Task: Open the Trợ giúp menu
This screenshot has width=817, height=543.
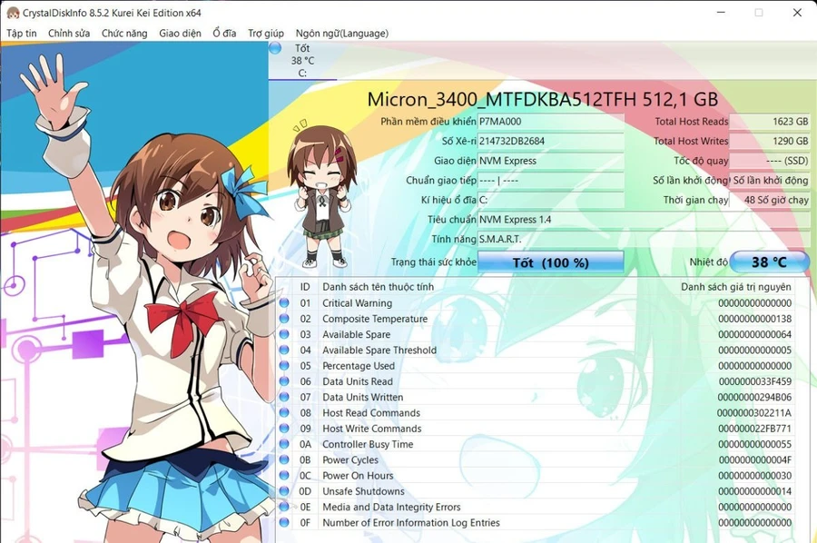Action: (x=266, y=34)
